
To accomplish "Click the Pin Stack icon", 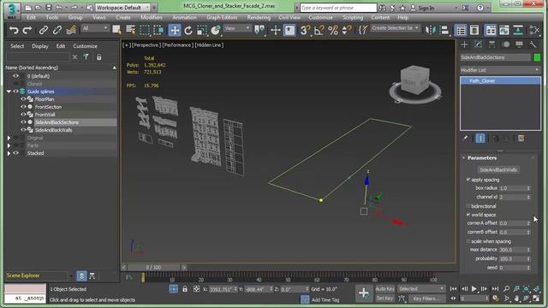I will 465,139.
